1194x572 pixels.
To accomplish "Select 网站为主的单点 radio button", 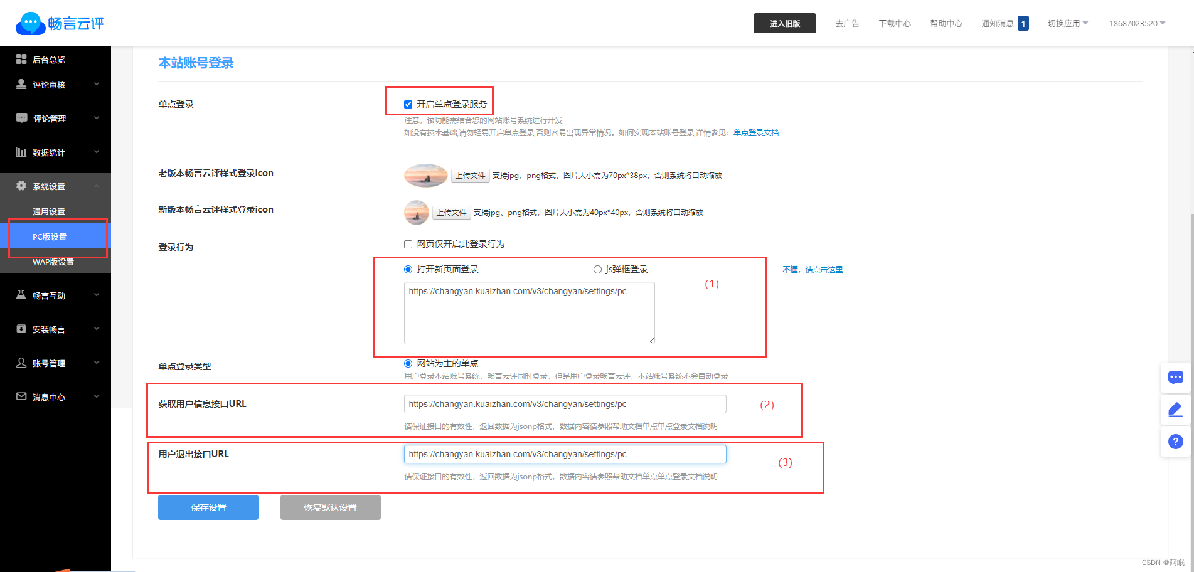I will 408,363.
